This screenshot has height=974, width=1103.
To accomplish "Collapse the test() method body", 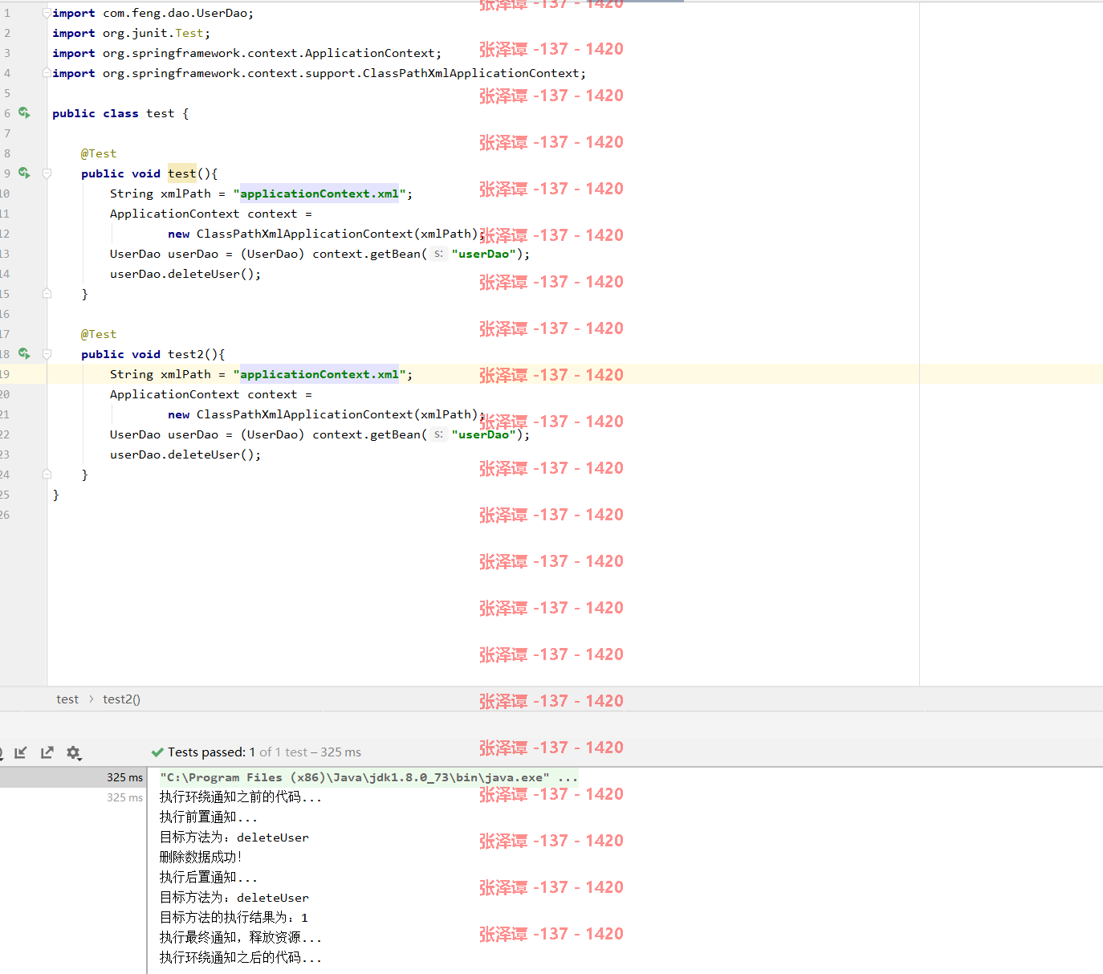I will [x=47, y=173].
